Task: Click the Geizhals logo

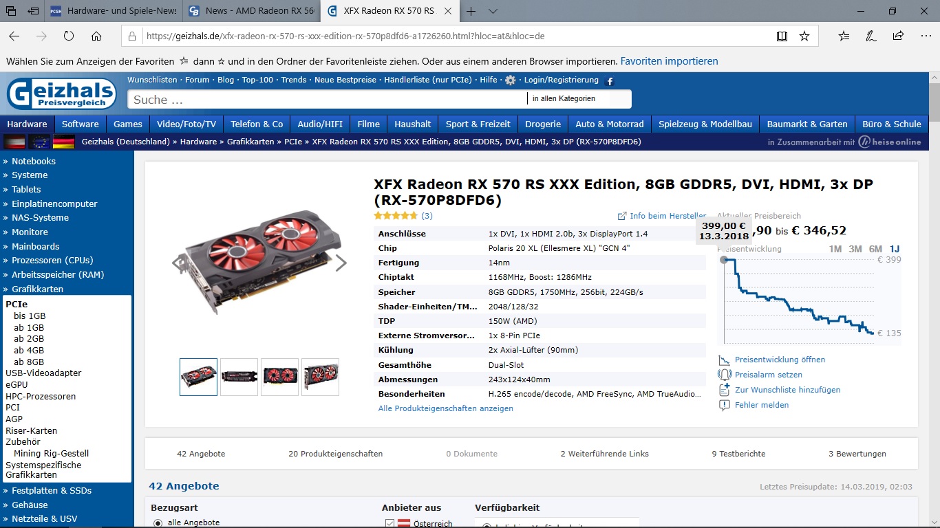Action: (62, 93)
